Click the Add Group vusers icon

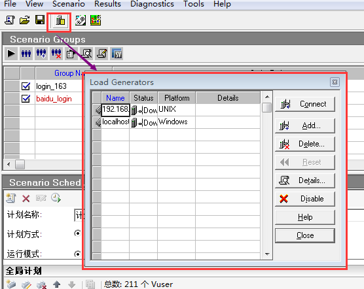(x=41, y=54)
